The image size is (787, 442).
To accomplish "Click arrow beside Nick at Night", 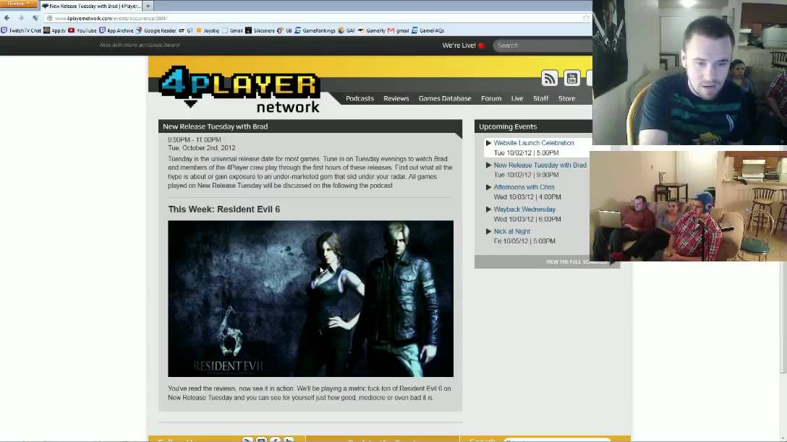I will point(488,231).
